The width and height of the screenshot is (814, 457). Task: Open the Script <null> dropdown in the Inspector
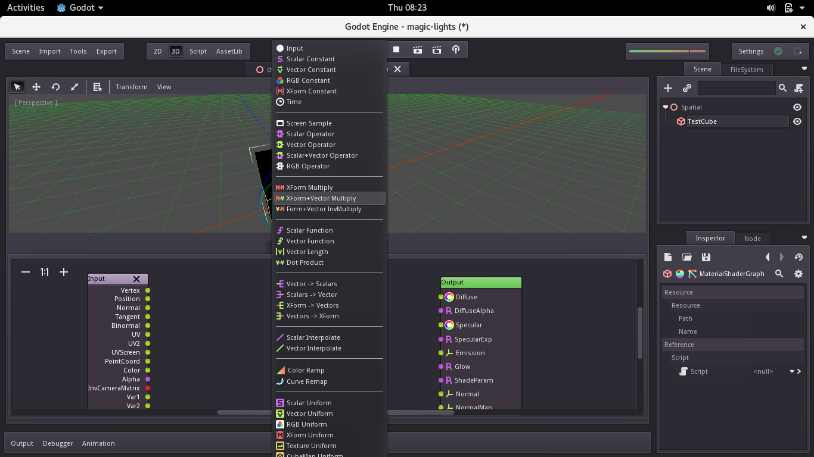793,371
